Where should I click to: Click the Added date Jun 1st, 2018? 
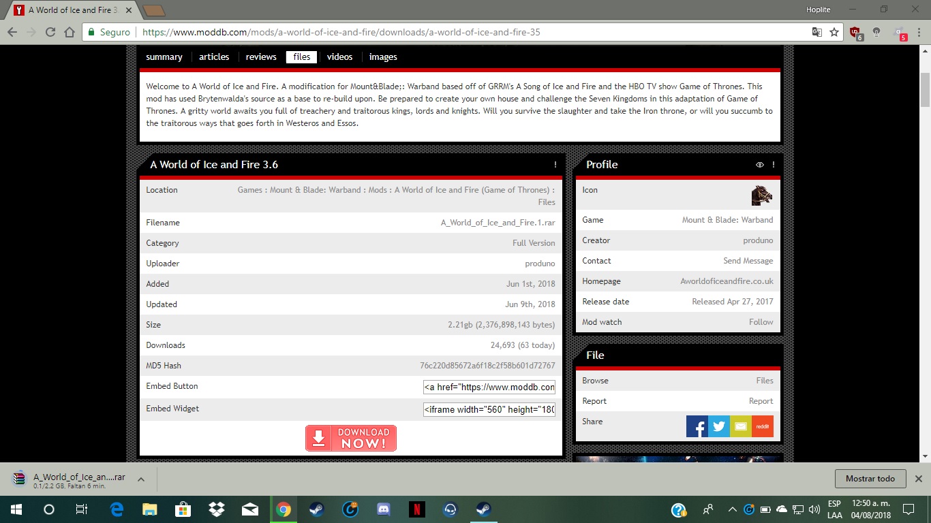(x=531, y=284)
